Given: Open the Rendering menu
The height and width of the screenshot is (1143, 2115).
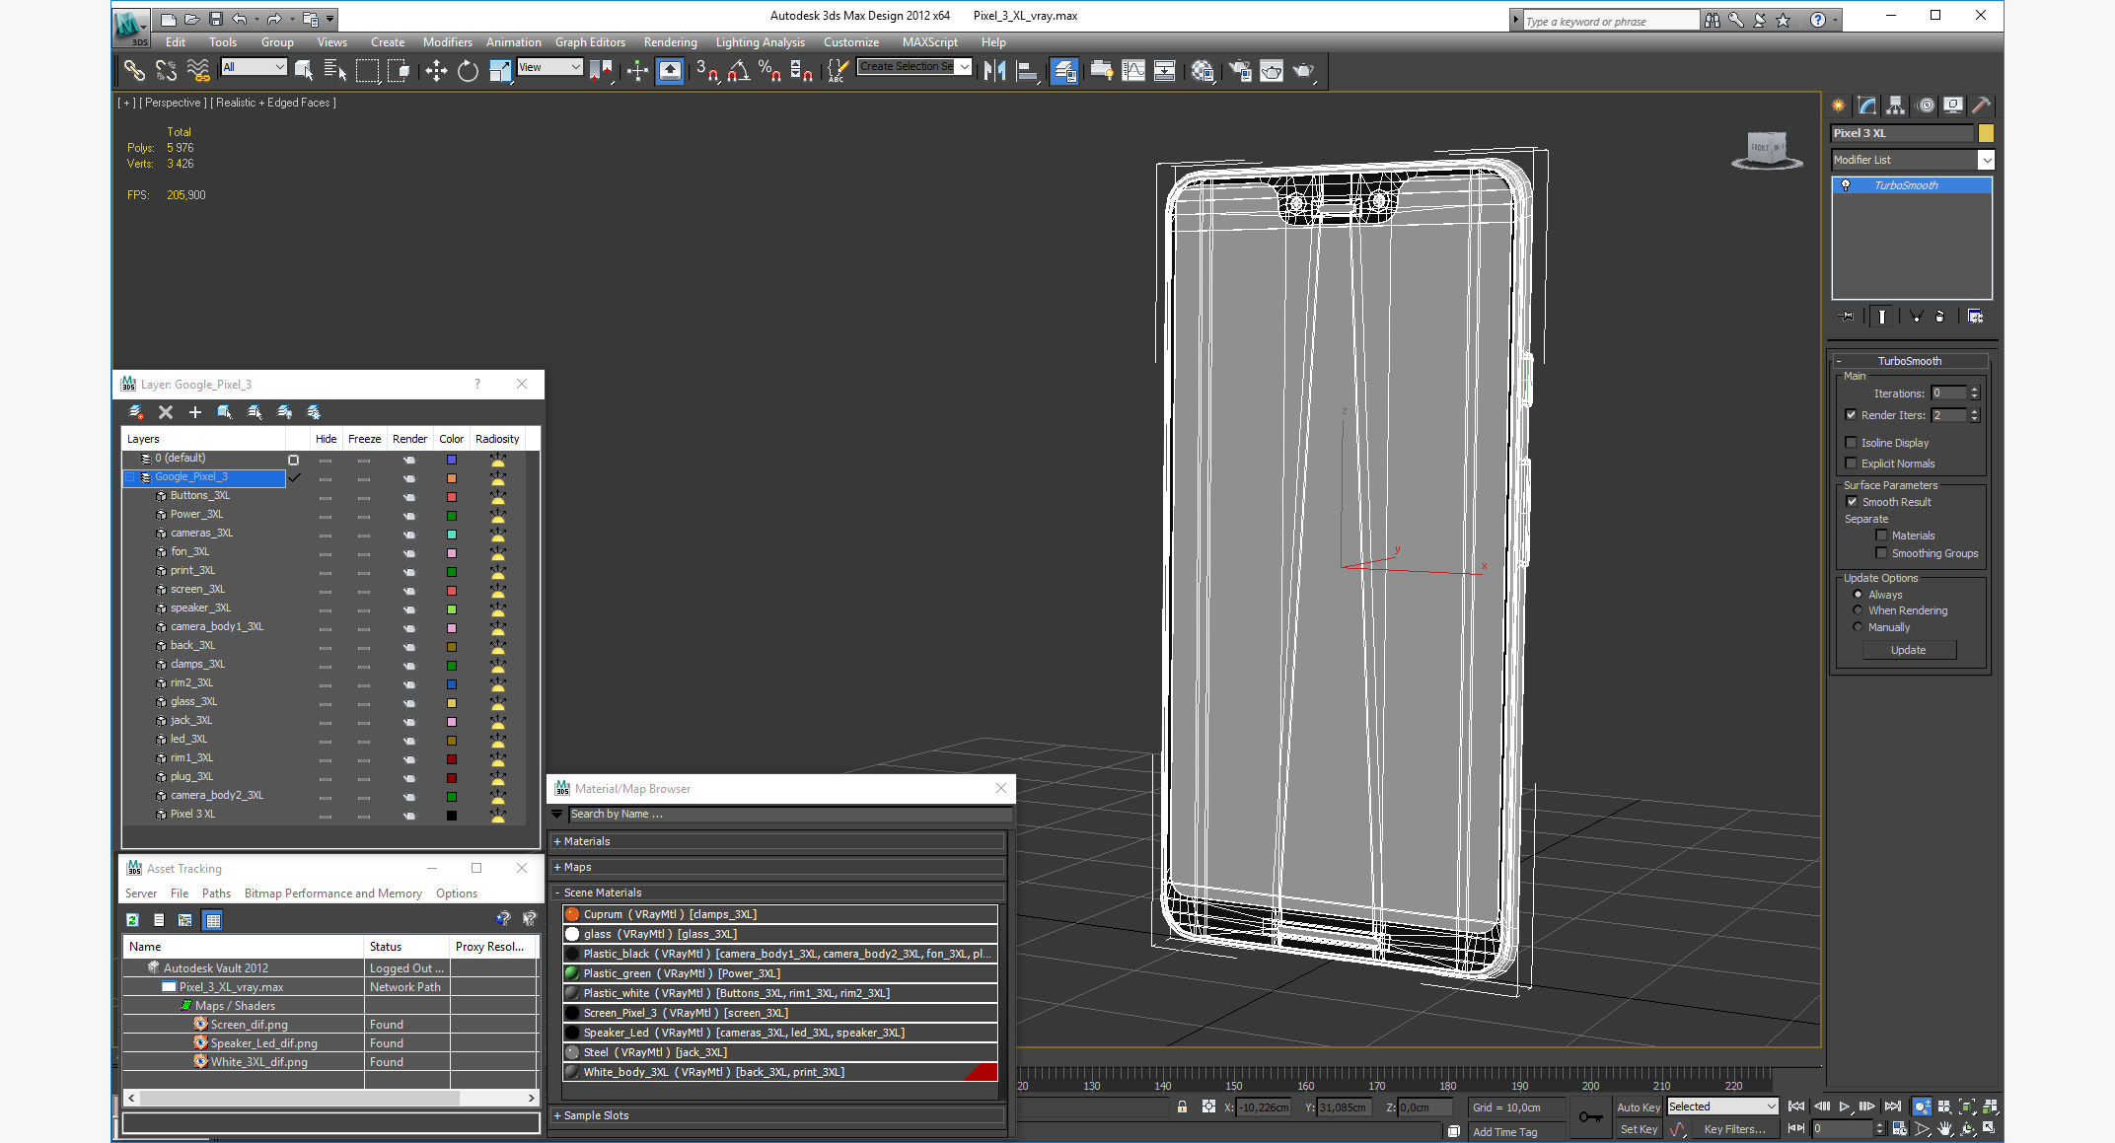Looking at the screenshot, I should (670, 42).
